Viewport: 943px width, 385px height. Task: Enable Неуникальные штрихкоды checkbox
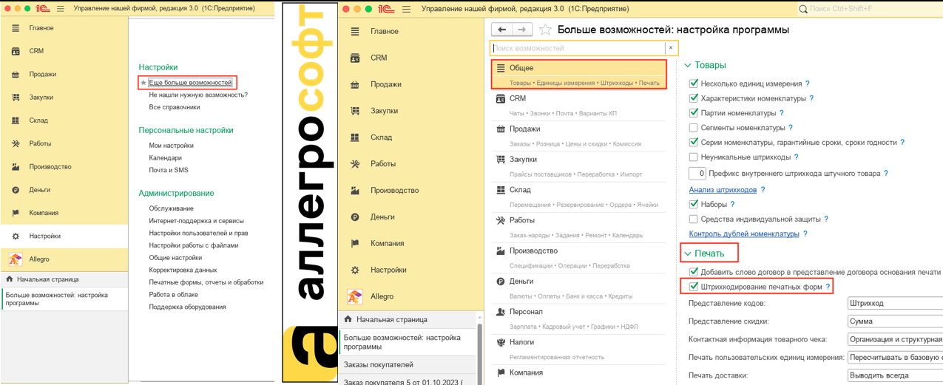pos(693,157)
